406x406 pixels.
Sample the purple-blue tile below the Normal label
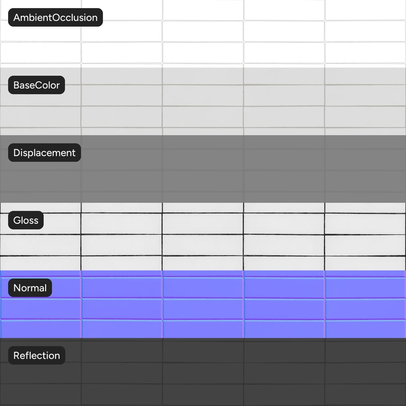coord(41,309)
